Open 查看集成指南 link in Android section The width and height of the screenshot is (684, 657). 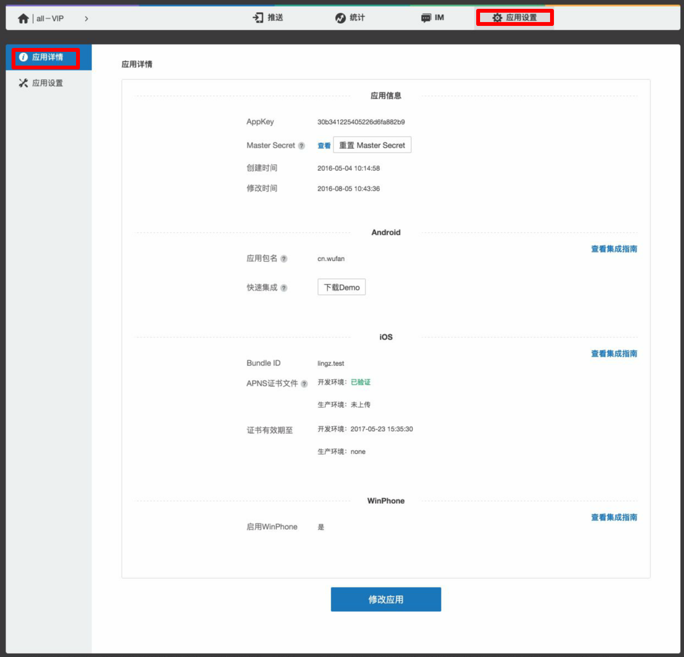614,249
